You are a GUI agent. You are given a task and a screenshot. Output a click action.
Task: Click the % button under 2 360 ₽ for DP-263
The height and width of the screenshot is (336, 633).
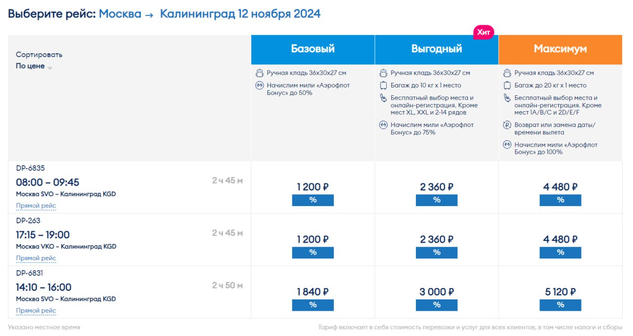[x=437, y=252]
